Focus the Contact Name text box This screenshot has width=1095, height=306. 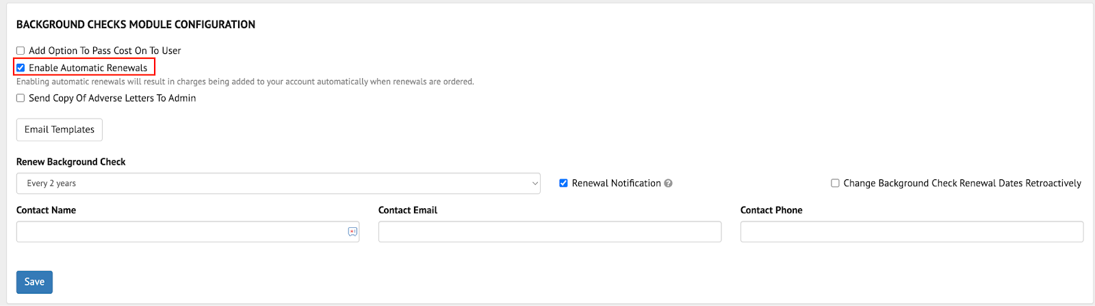188,231
